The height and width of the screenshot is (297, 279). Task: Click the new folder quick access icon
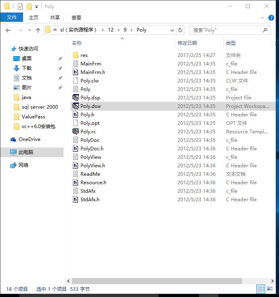click(29, 6)
